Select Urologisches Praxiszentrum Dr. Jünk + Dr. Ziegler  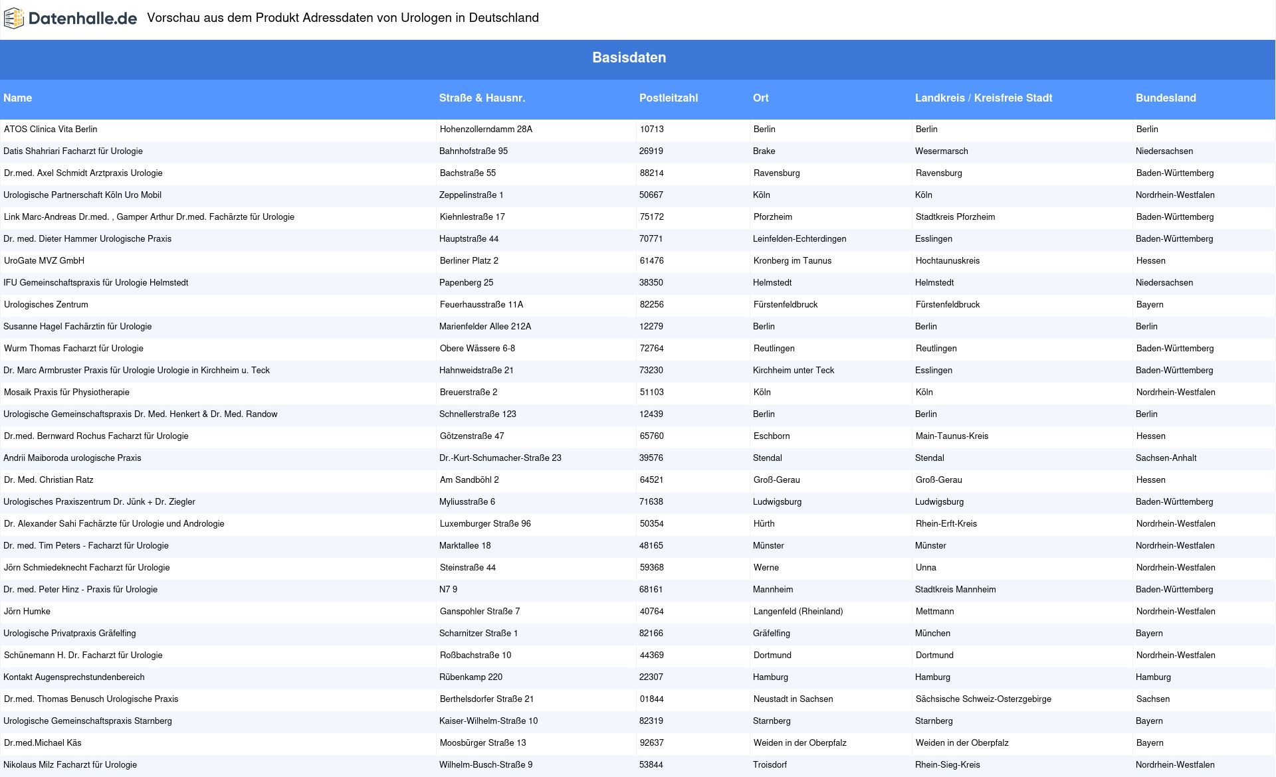tap(99, 501)
